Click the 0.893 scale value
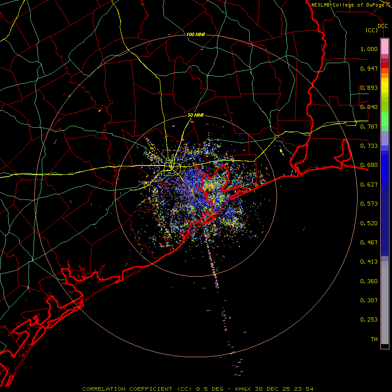The image size is (392, 392). click(369, 88)
